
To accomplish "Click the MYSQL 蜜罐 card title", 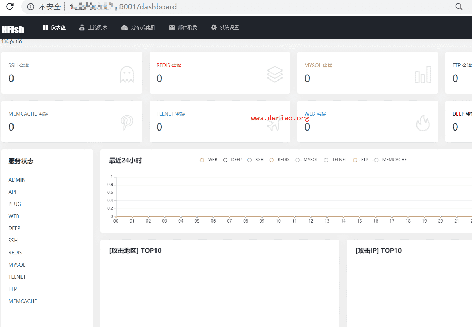I will (x=318, y=65).
